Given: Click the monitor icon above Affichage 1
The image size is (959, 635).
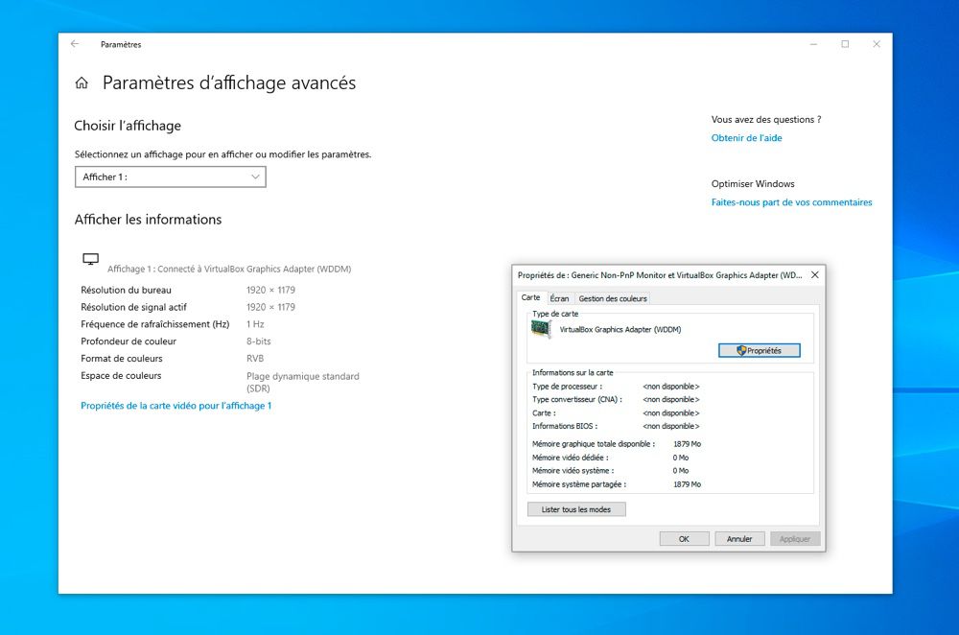Looking at the screenshot, I should tap(90, 259).
